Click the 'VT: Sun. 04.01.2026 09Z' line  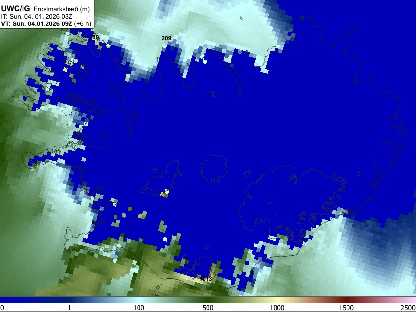coord(37,23)
